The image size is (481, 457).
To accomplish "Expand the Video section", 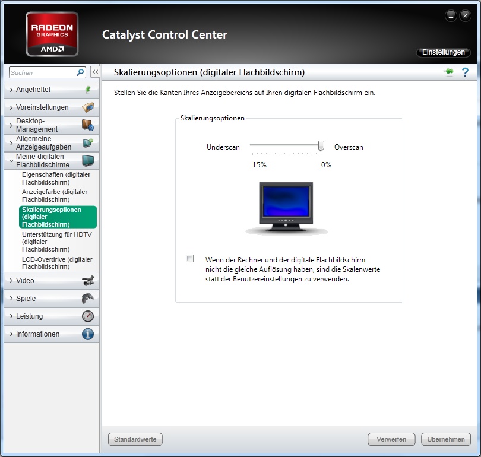I will coord(11,281).
